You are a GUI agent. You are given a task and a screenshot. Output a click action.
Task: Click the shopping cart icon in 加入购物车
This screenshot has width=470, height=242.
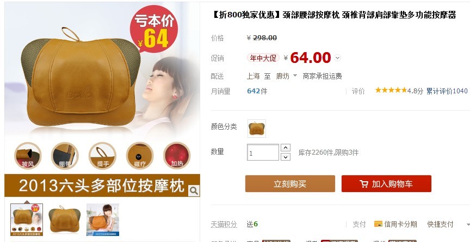364,183
